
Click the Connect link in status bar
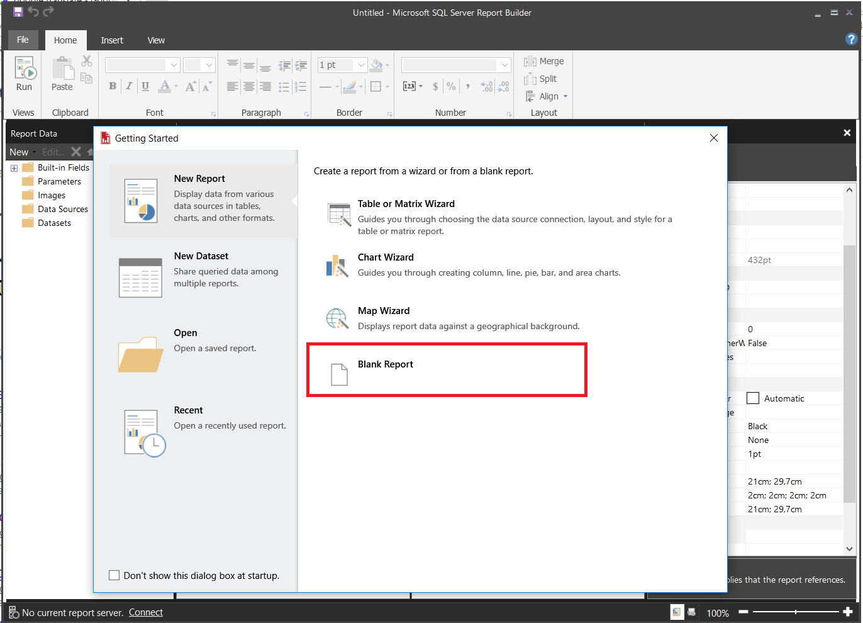click(x=146, y=612)
